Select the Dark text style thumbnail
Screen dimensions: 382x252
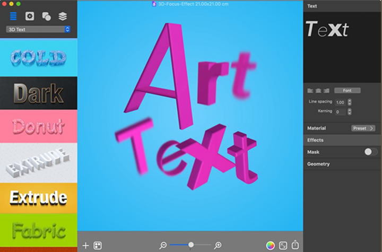pyautogui.click(x=39, y=93)
